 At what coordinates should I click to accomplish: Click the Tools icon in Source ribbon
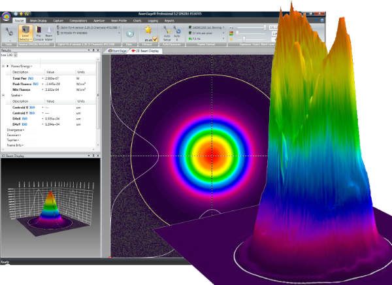pos(9,33)
